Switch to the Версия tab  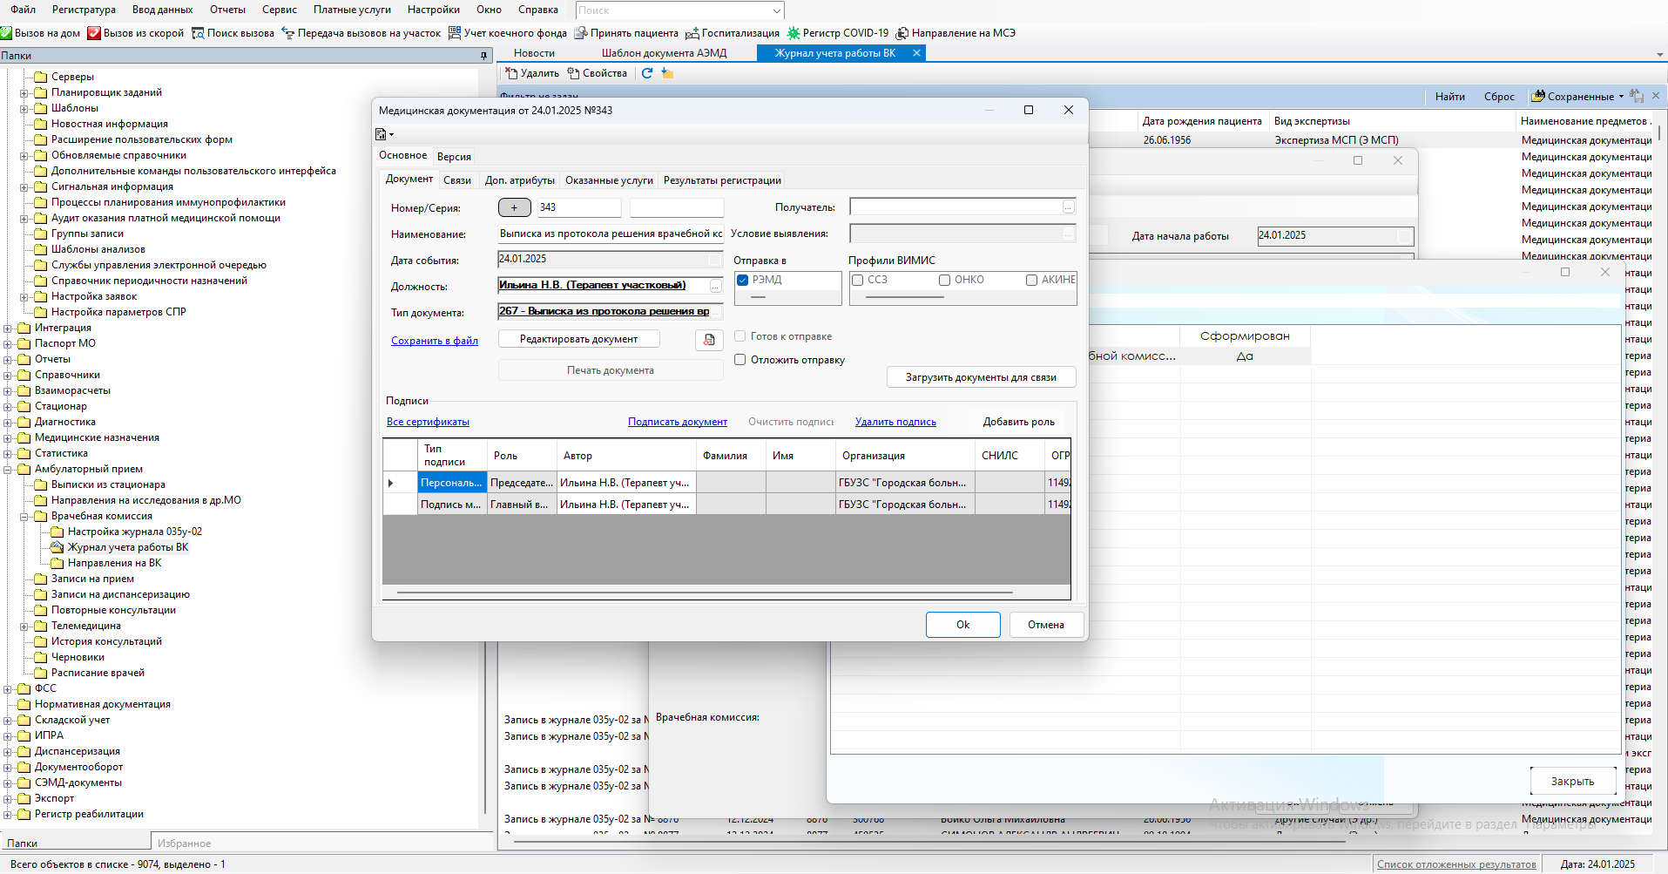pos(454,157)
